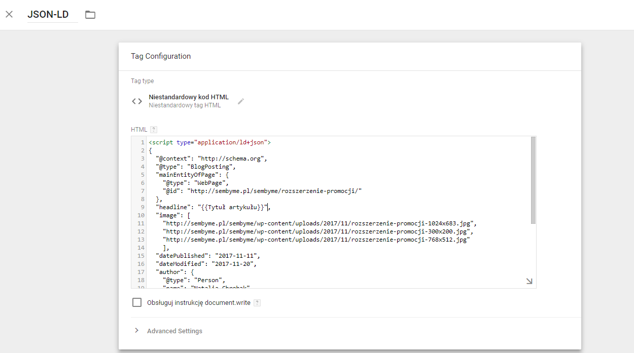
Task: Click the Niestandardowy tag HTML subtitle
Action: 185,105
